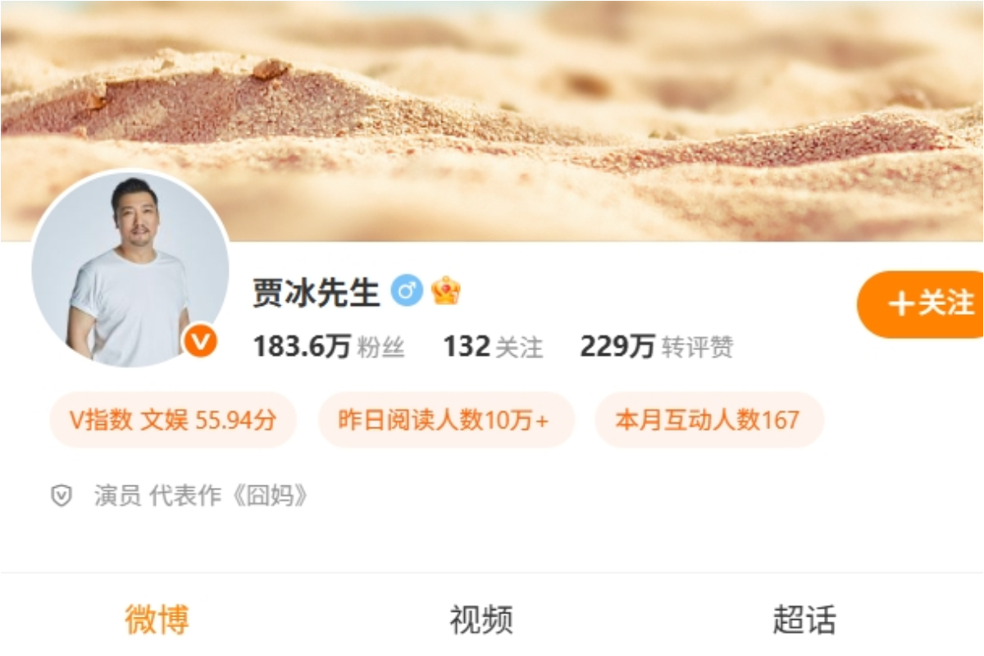Open the profile avatar photo
The width and height of the screenshot is (984, 656).
130,268
